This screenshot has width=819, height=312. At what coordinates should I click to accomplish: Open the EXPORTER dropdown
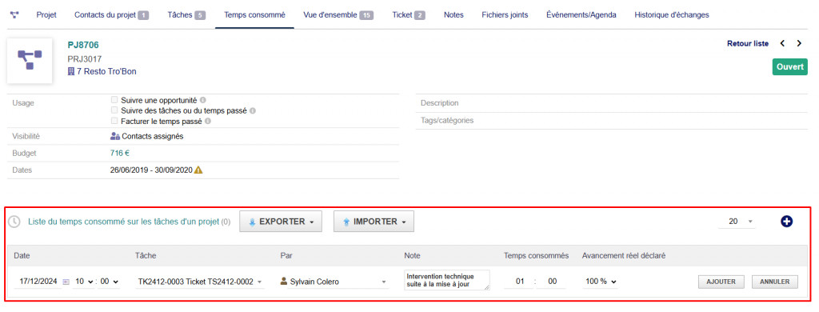pyautogui.click(x=281, y=222)
